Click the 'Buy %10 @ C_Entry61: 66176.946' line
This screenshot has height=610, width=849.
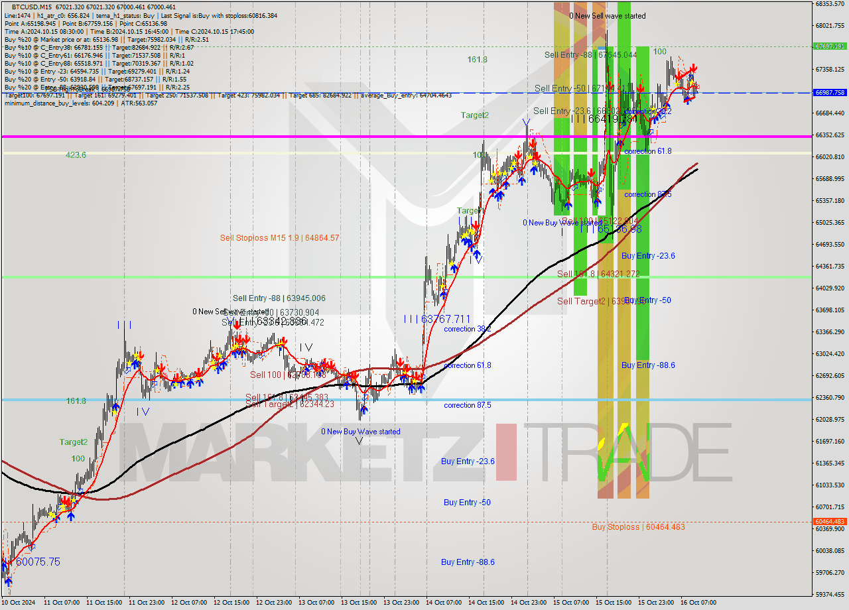pos(94,55)
